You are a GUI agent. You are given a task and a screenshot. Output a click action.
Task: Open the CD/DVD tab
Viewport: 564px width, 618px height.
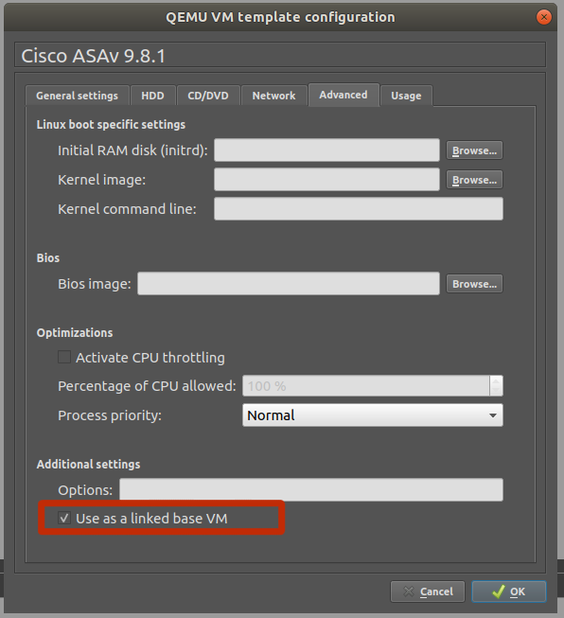pyautogui.click(x=208, y=96)
